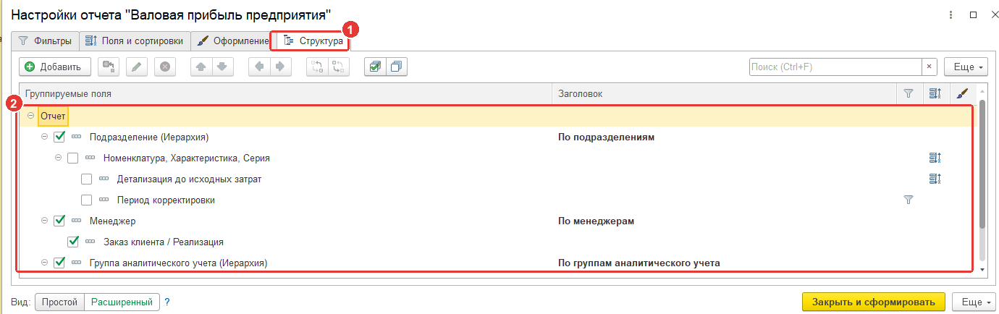Toggle Заказ клиента / Реализация checkbox
The height and width of the screenshot is (314, 999).
73,242
